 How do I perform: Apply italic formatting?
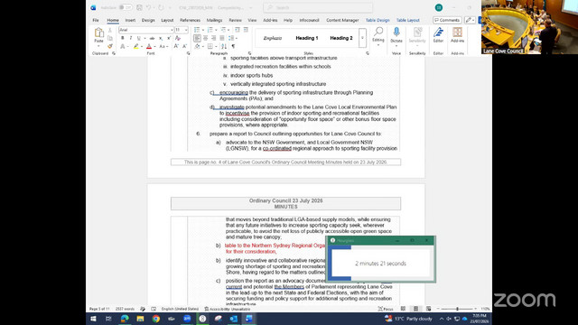(x=130, y=38)
